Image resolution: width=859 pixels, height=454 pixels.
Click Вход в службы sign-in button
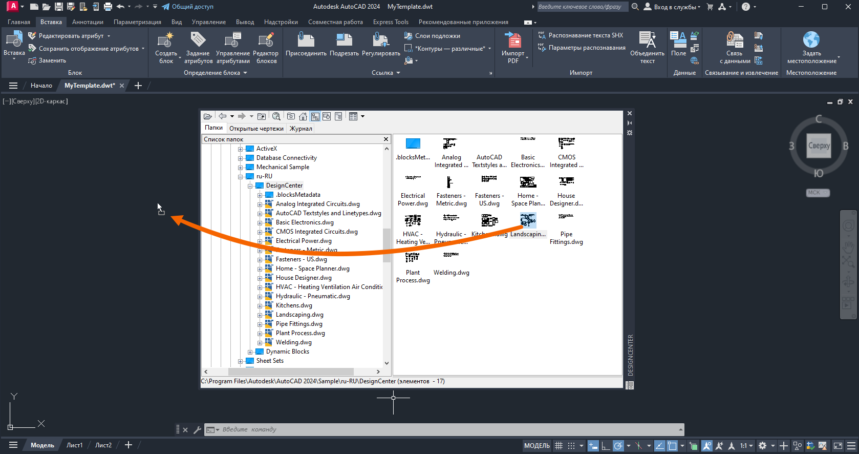click(672, 7)
